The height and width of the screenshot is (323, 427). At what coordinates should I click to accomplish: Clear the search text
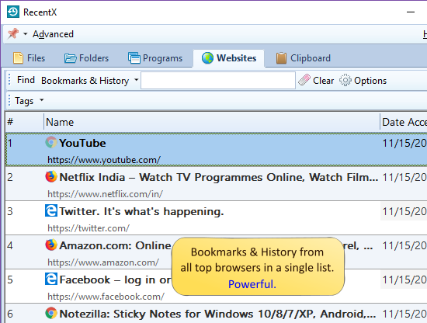point(323,81)
